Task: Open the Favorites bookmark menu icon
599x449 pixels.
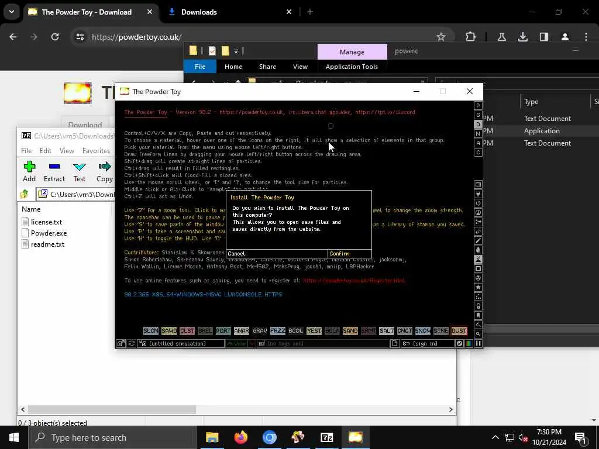Action: 478,315
